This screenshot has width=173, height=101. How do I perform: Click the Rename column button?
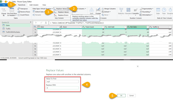37,15
